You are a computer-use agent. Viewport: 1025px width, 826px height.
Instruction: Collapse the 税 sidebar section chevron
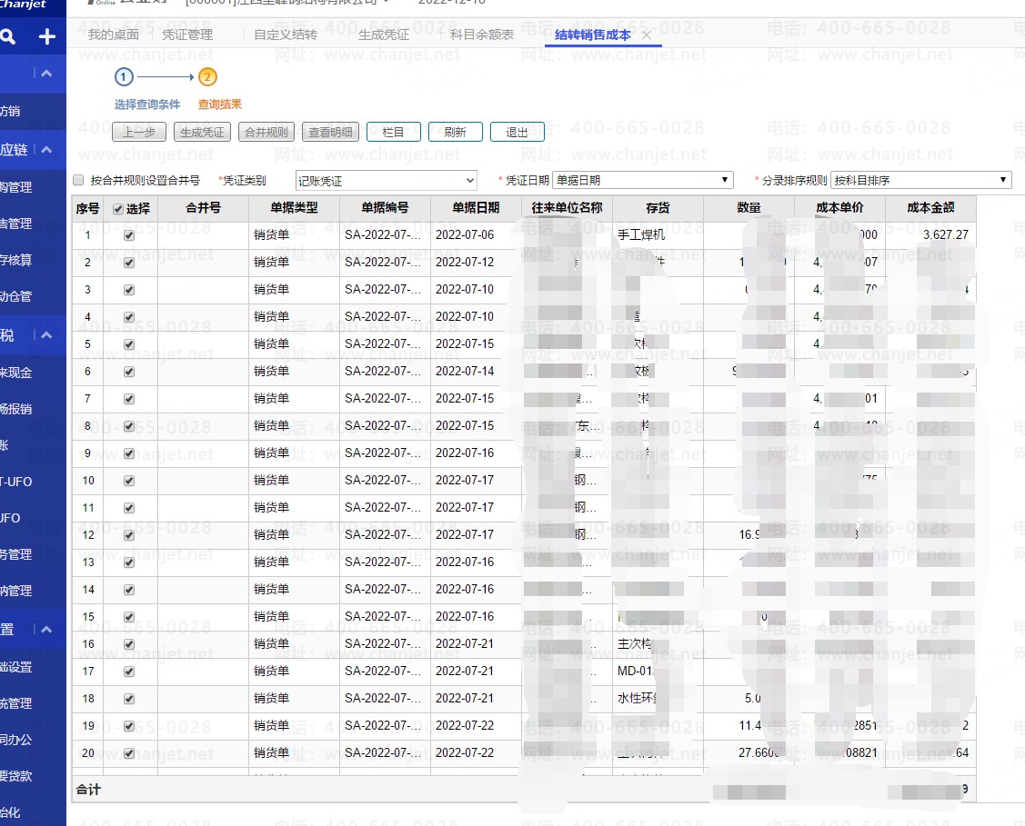(47, 335)
